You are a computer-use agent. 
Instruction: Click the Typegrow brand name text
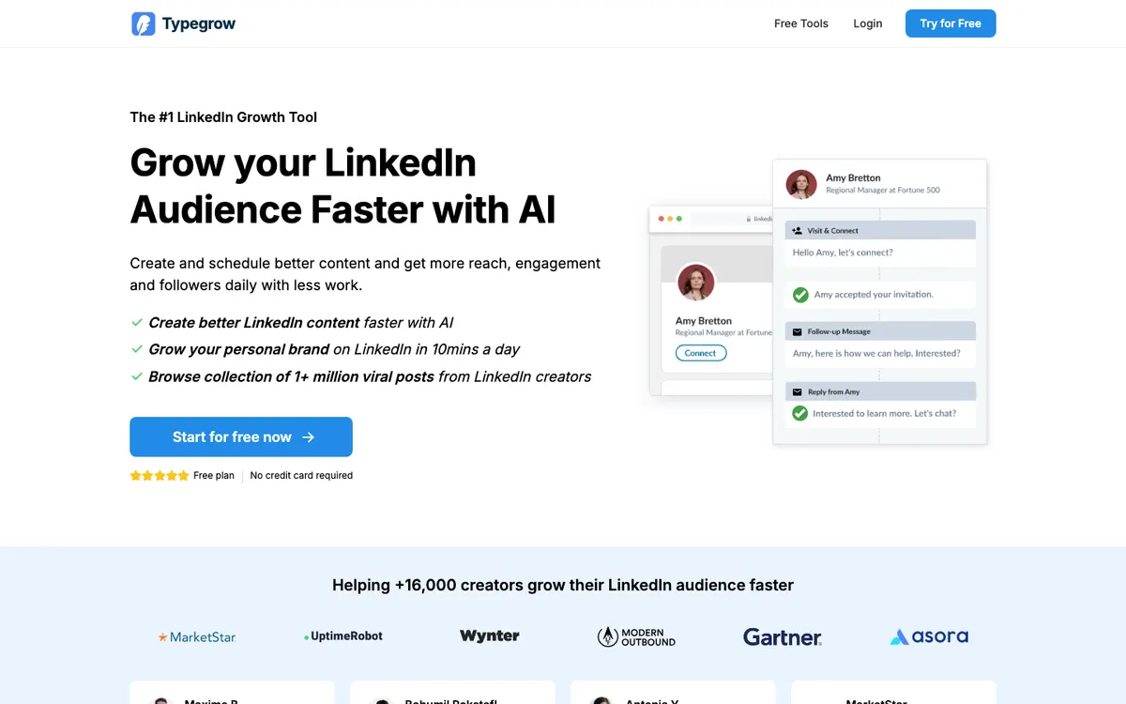tap(199, 23)
